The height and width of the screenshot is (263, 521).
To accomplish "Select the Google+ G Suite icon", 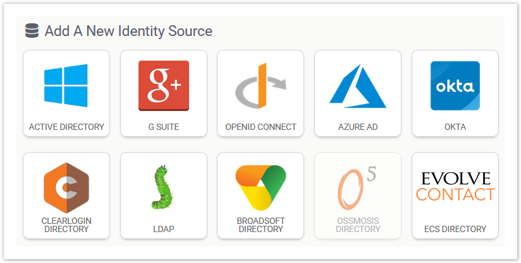I will [x=163, y=86].
